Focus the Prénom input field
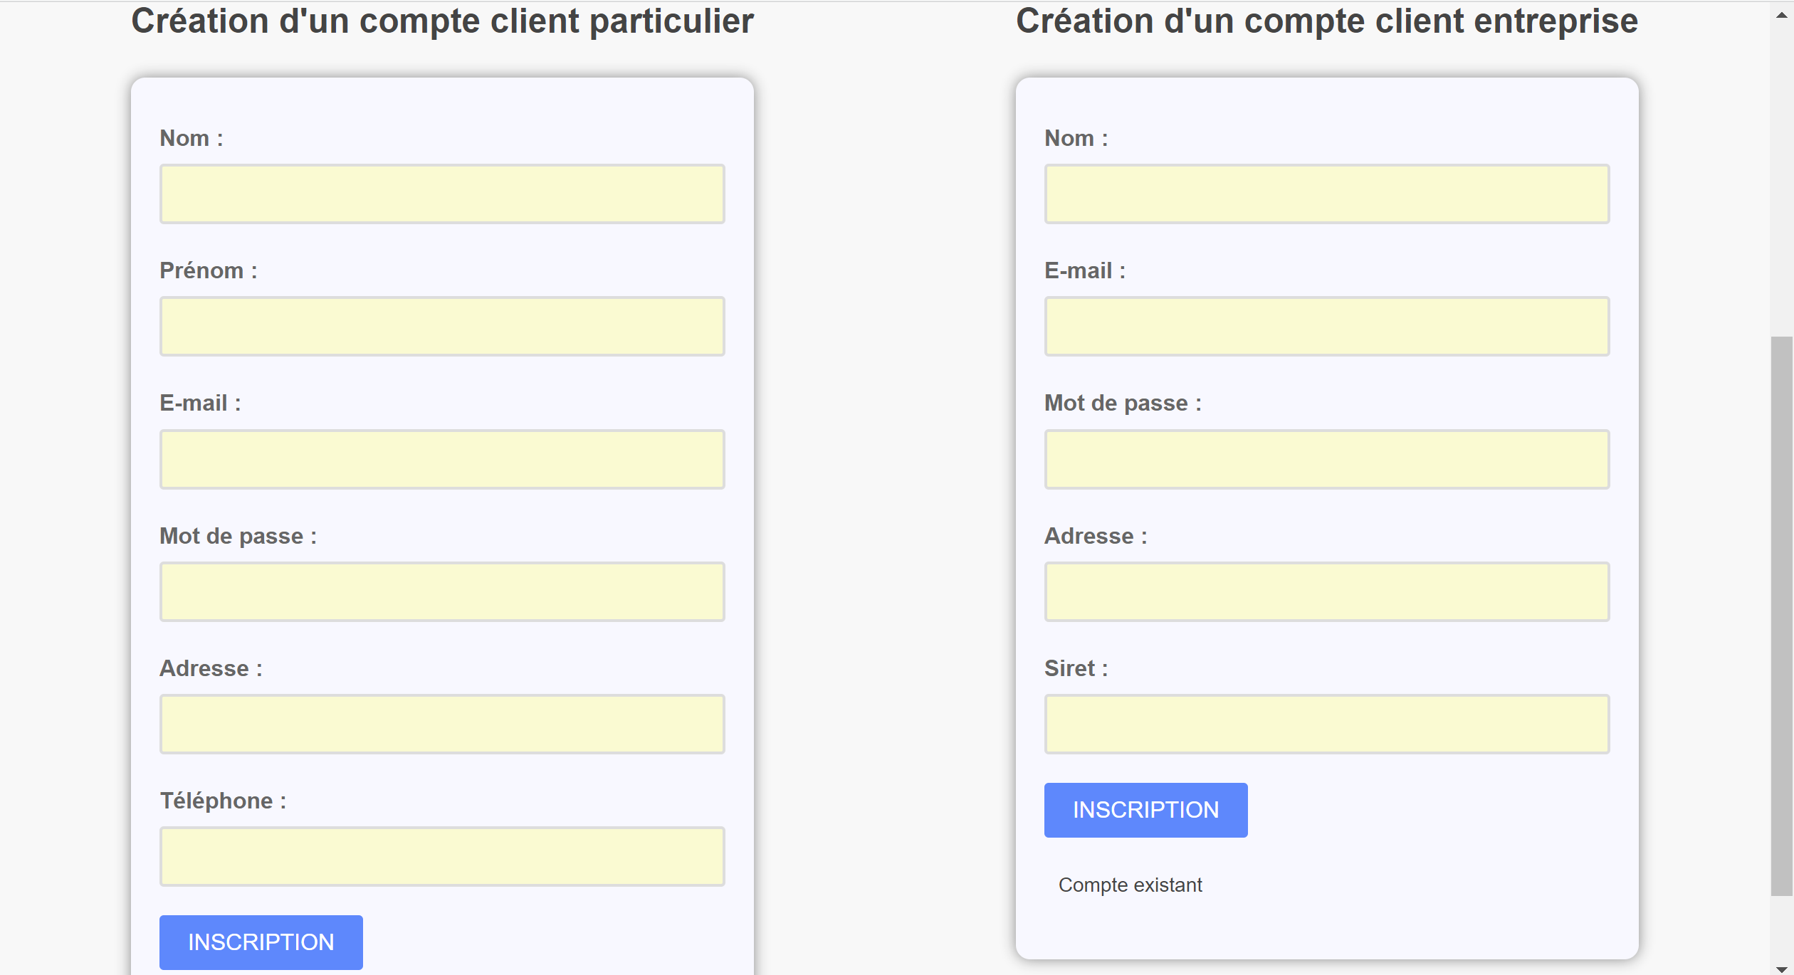 (442, 327)
